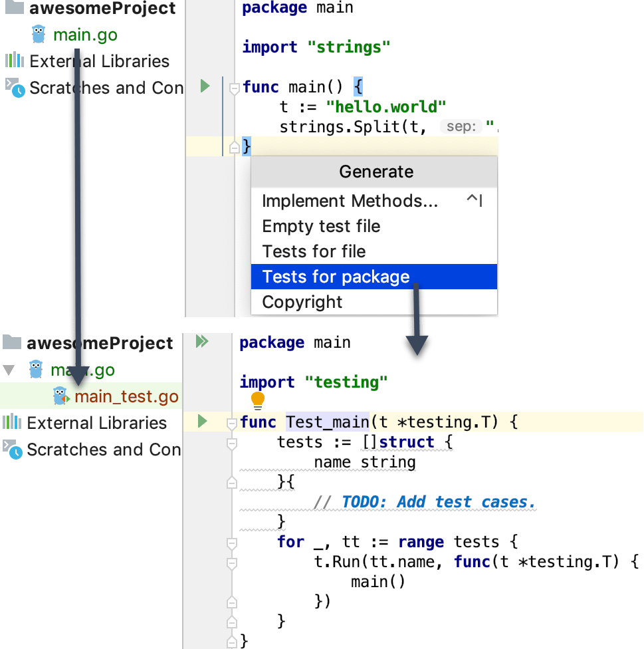This screenshot has width=644, height=649.
Task: Click the External Libraries icon
Action: click(14, 61)
